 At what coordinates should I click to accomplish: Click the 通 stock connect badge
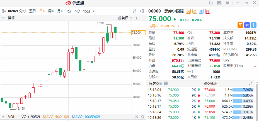(x=201, y=11)
